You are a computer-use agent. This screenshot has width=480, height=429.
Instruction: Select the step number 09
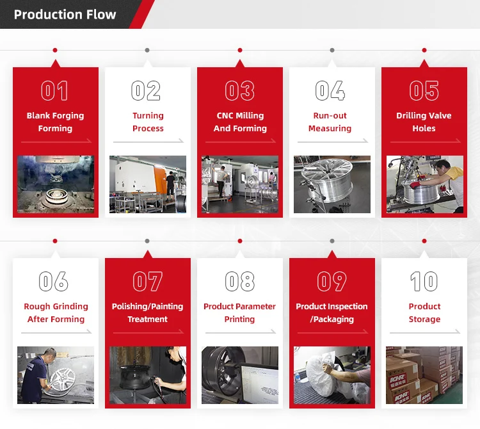(x=332, y=281)
